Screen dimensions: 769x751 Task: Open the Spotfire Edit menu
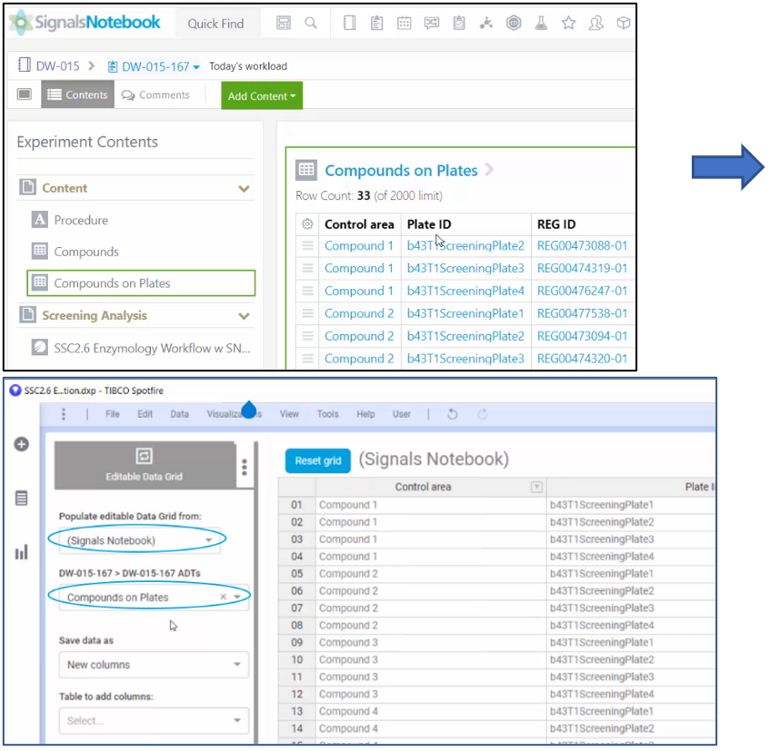click(x=145, y=414)
